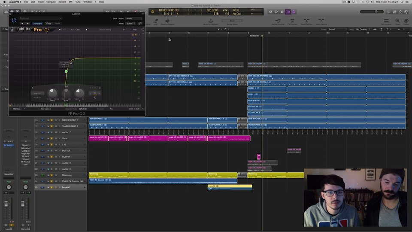
Task: Open Zero Latency processing mode menu
Action: tap(46, 109)
